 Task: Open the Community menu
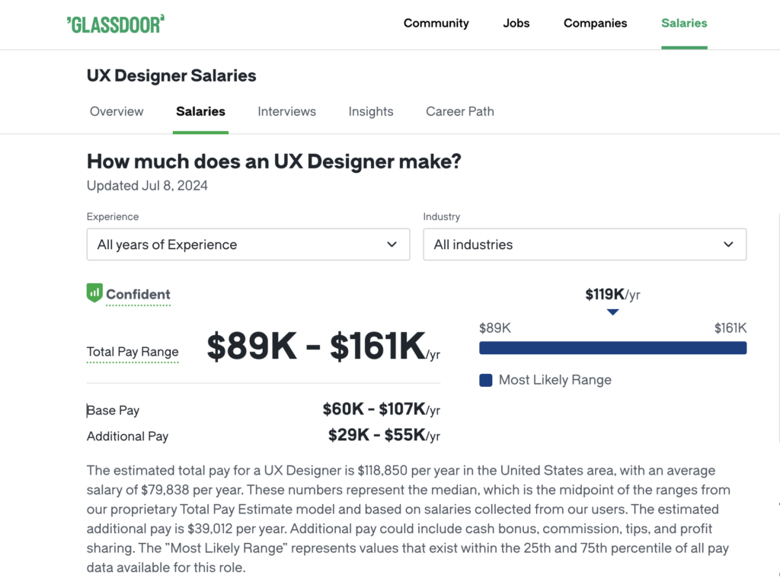pos(436,23)
